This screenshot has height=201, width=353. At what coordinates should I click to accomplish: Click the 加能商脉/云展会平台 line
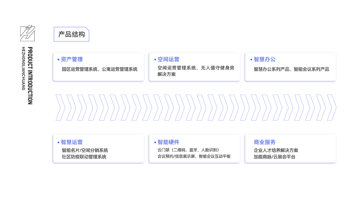click(274, 157)
